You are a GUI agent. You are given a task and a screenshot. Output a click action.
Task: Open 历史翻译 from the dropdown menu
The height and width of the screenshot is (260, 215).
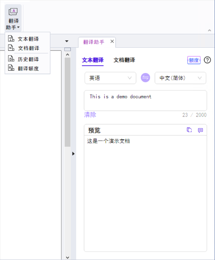(27, 59)
